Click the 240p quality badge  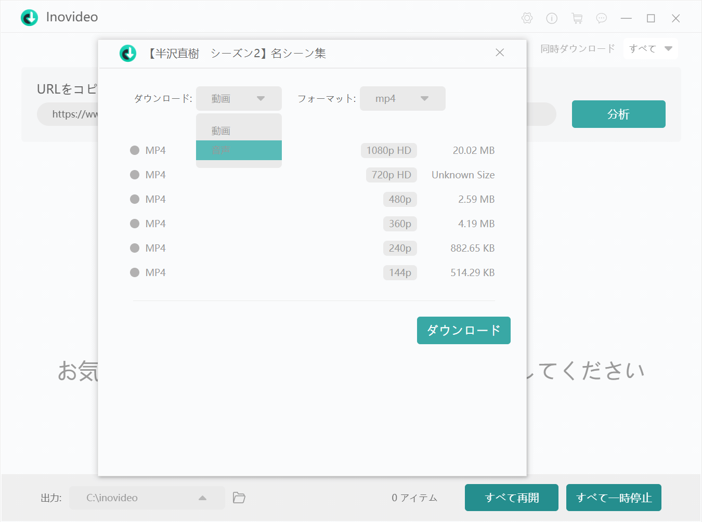click(x=400, y=248)
